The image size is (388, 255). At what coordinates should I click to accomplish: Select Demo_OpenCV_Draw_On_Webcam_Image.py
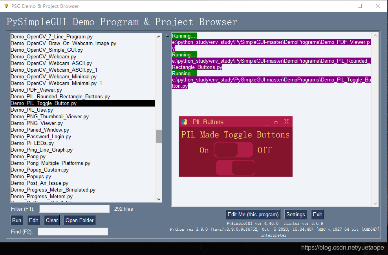point(82,43)
